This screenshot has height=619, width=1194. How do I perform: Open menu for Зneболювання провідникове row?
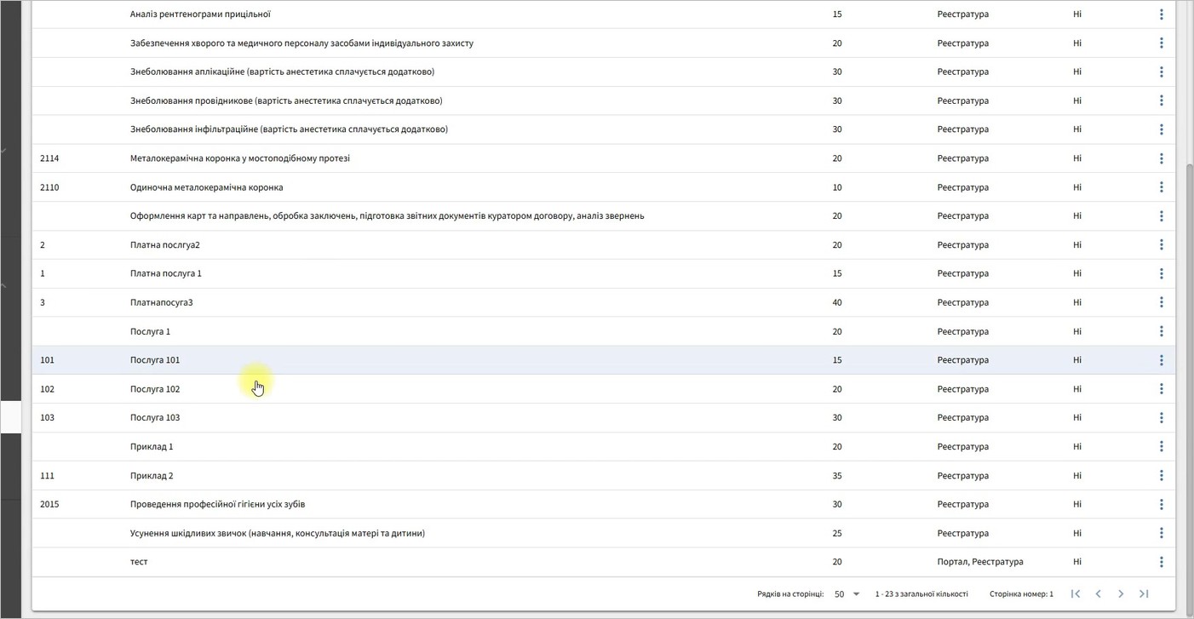1161,100
